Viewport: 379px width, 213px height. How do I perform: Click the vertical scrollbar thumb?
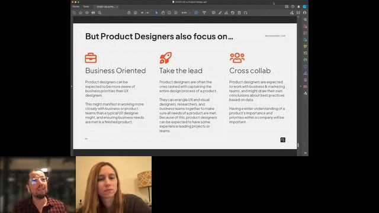point(298,145)
